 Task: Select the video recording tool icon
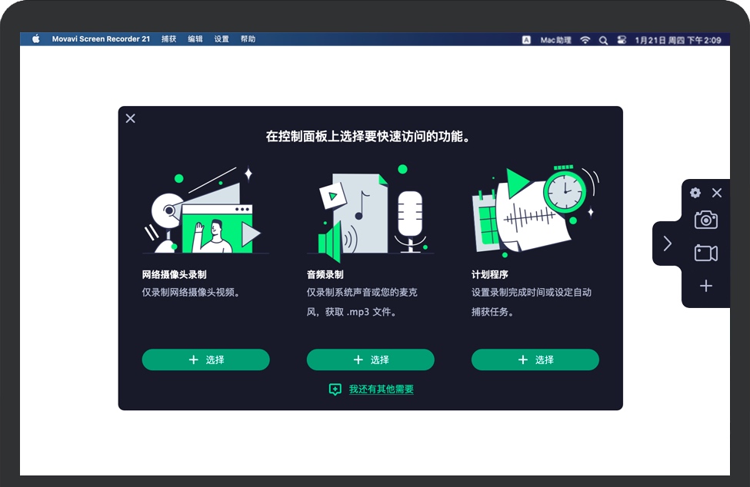click(x=705, y=253)
